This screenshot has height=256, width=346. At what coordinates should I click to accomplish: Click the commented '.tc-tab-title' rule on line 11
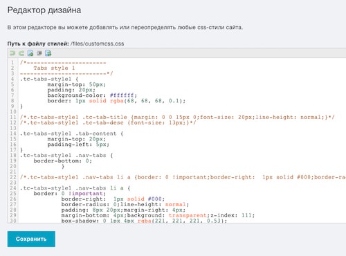pyautogui.click(x=177, y=117)
